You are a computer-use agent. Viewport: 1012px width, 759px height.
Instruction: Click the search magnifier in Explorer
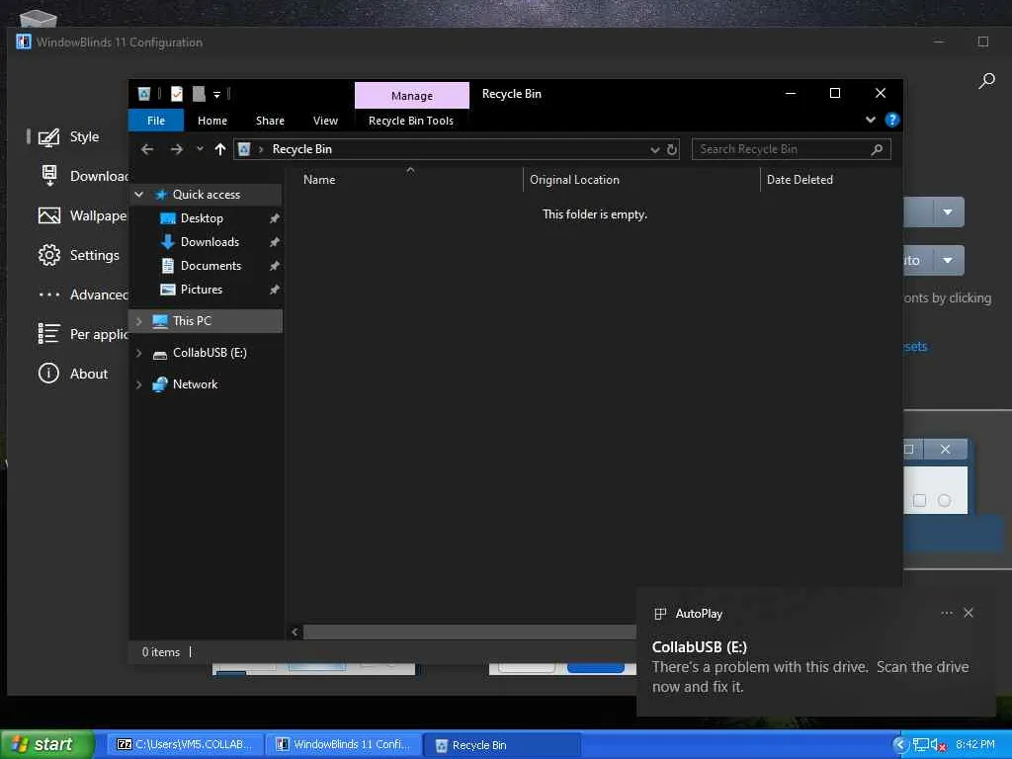[x=877, y=150]
